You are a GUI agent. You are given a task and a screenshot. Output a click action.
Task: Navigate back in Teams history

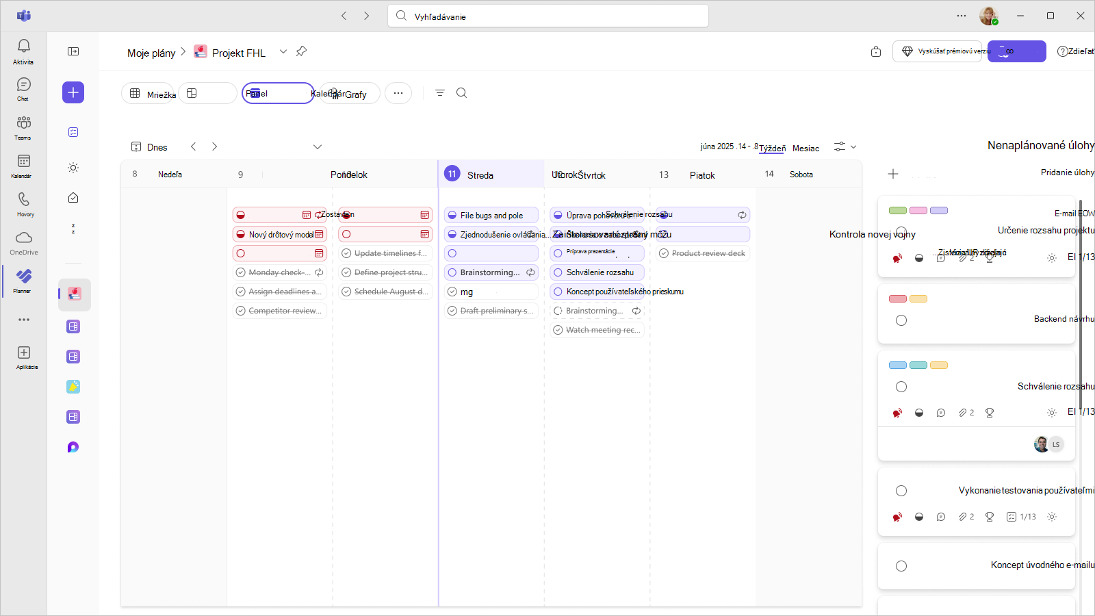[344, 16]
